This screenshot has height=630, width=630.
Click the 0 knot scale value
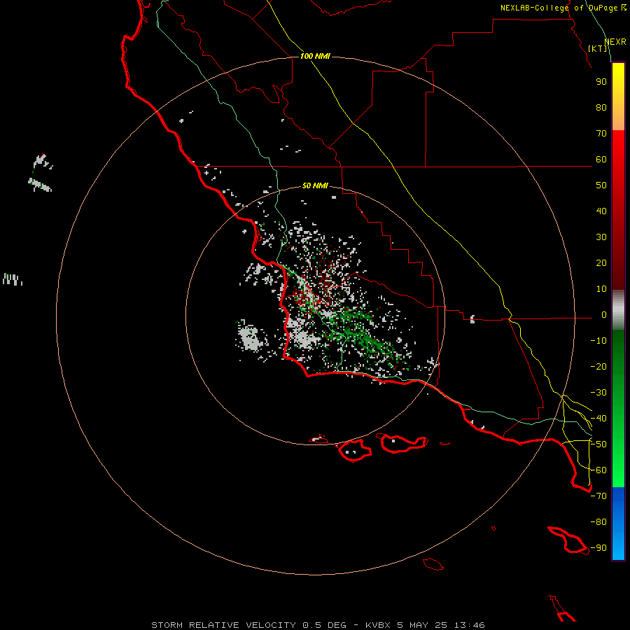604,314
